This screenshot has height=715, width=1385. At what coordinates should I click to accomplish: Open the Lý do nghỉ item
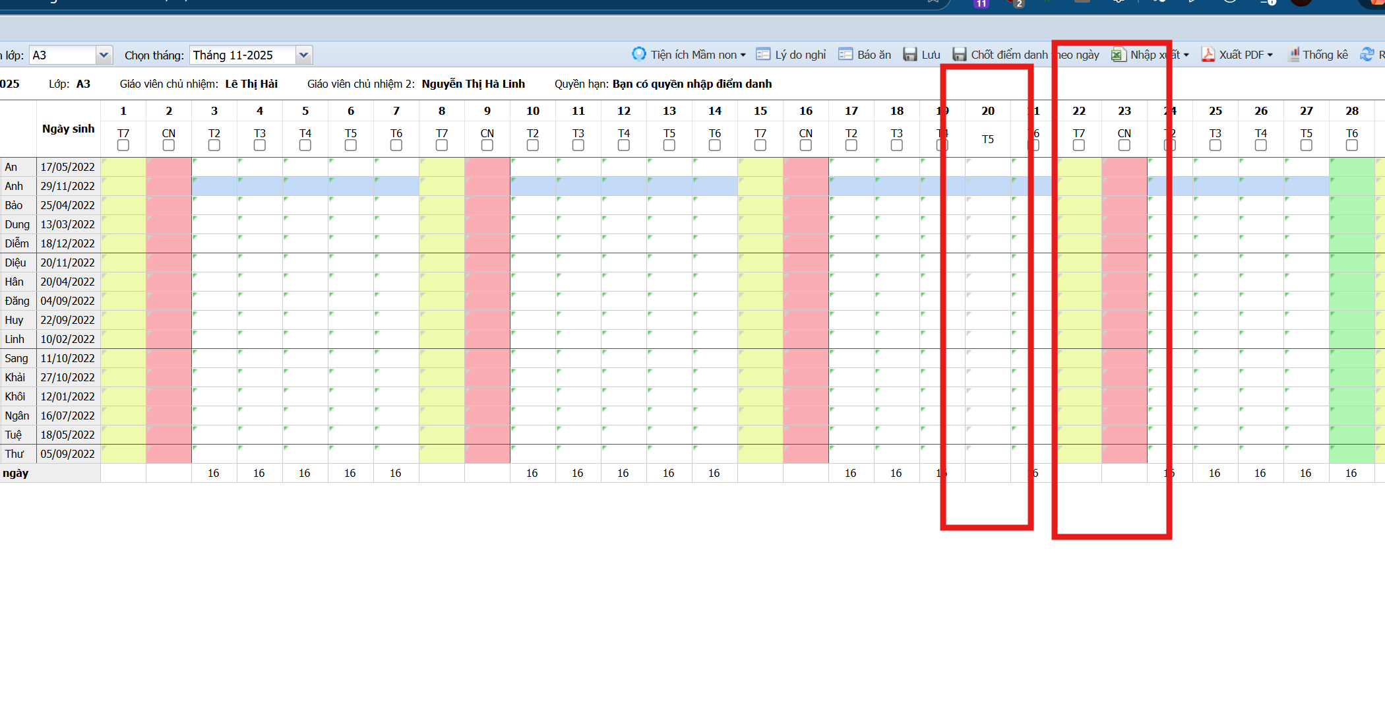pyautogui.click(x=791, y=55)
